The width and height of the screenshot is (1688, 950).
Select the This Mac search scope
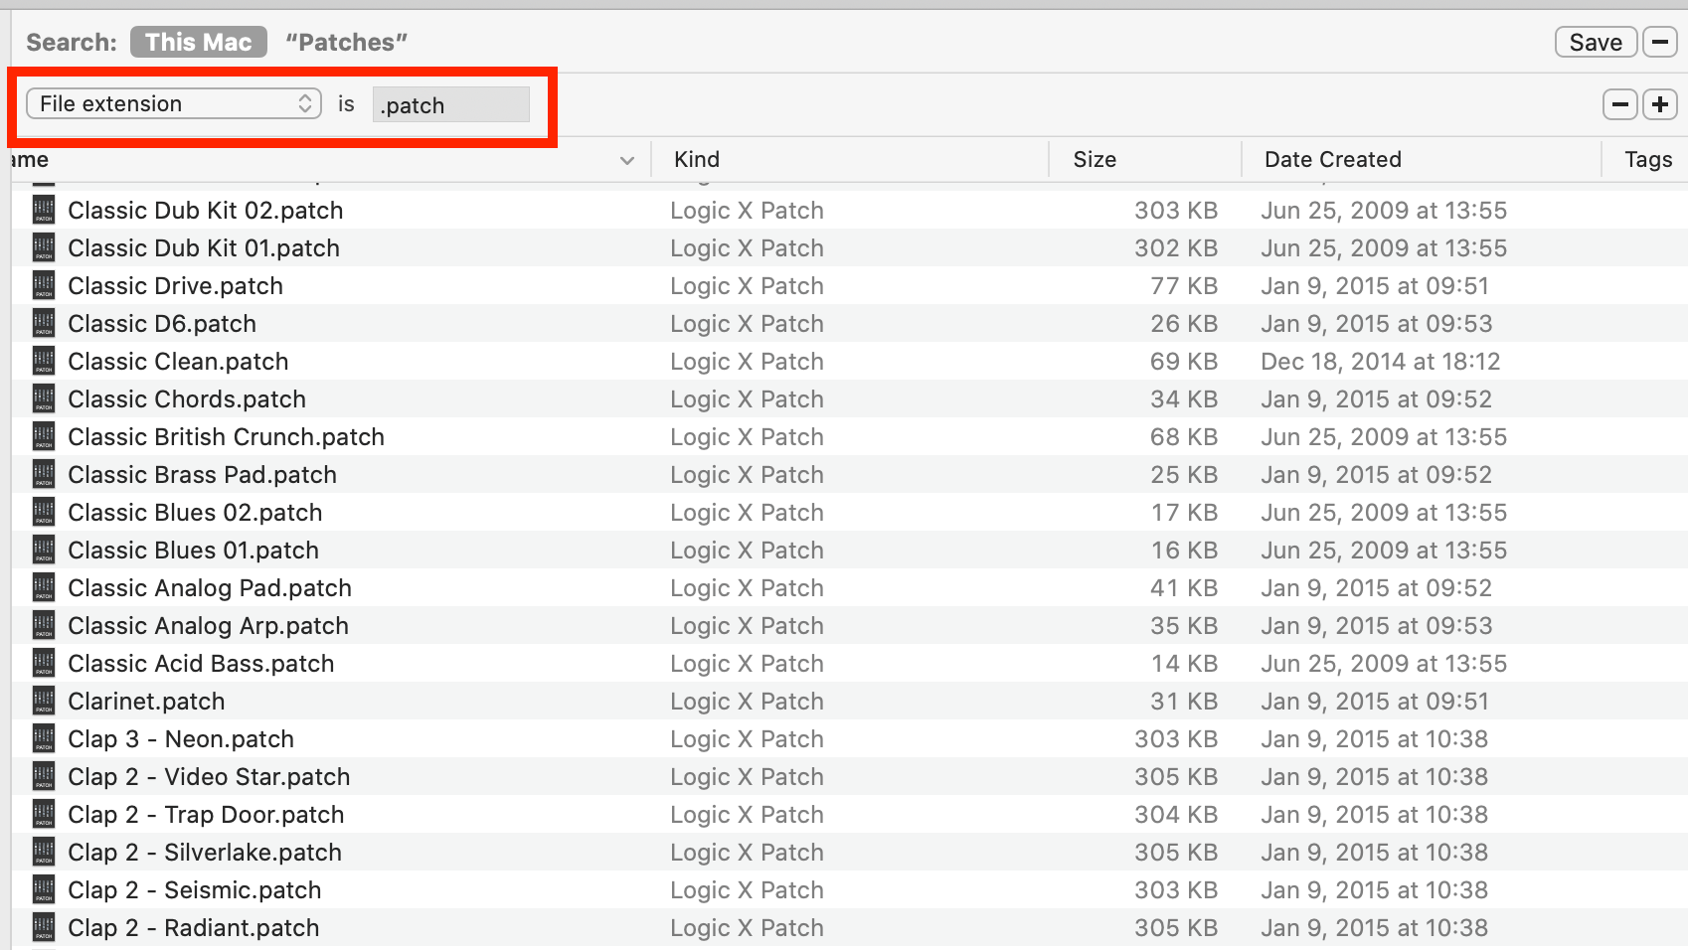pyautogui.click(x=198, y=42)
